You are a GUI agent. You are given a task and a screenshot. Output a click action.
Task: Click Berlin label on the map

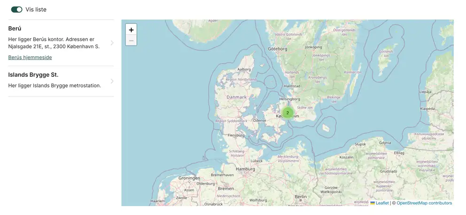301,197
